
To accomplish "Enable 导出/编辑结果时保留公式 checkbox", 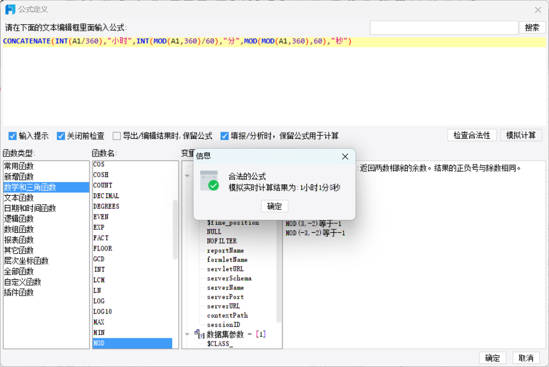I will point(117,136).
